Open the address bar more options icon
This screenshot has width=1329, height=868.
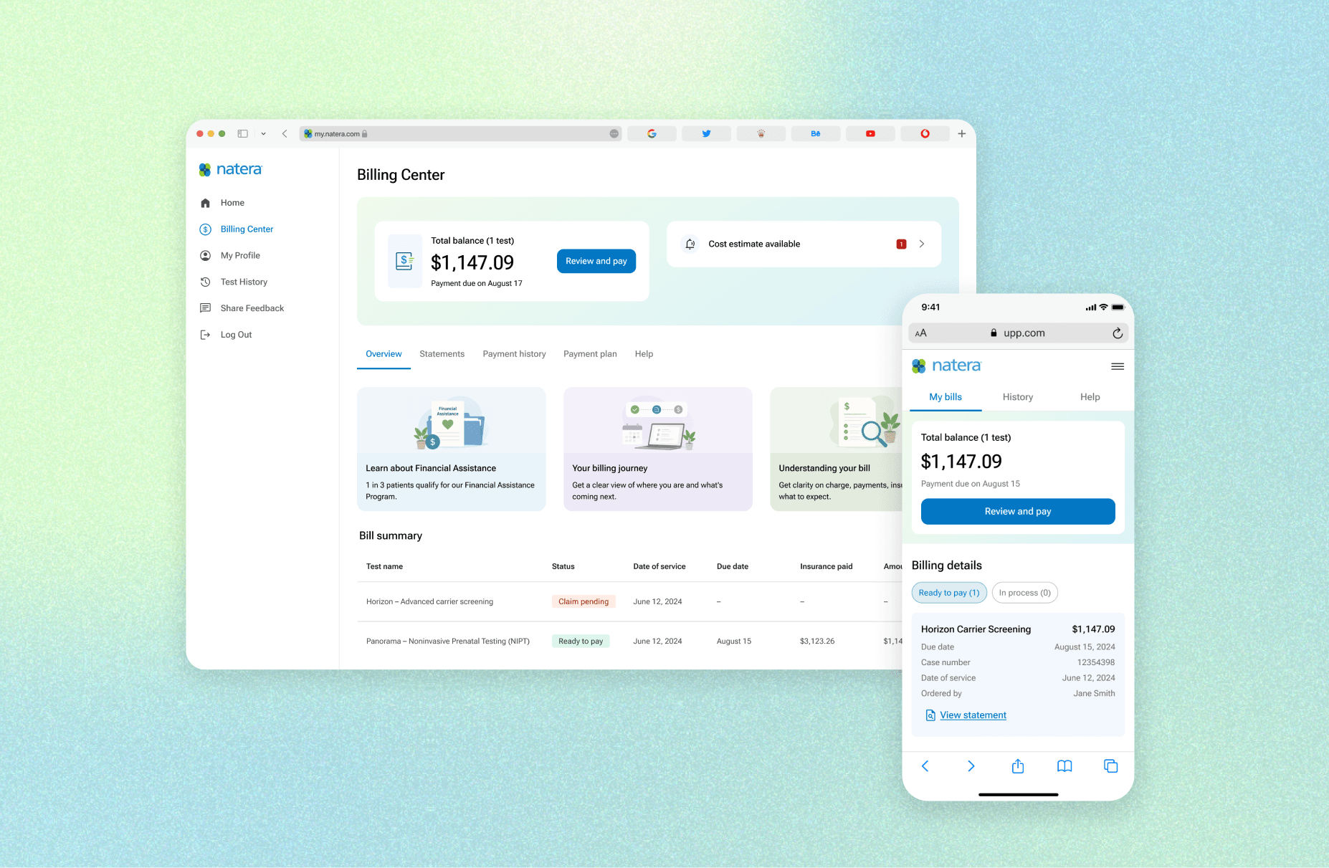(x=614, y=134)
